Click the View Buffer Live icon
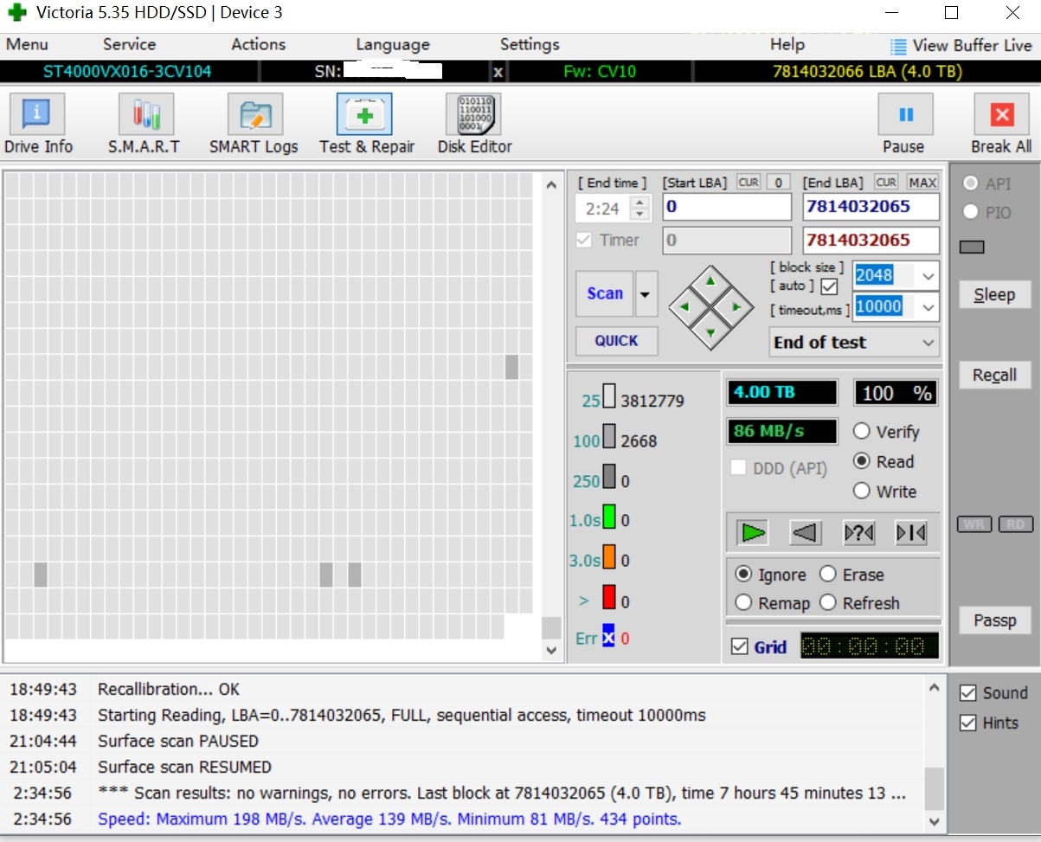This screenshot has height=842, width=1041. tap(899, 46)
